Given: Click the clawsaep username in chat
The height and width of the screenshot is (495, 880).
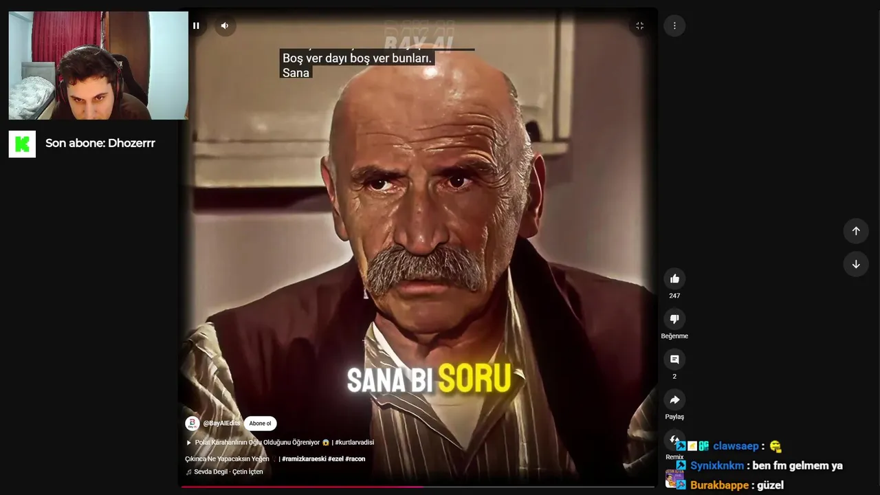Looking at the screenshot, I should point(736,446).
